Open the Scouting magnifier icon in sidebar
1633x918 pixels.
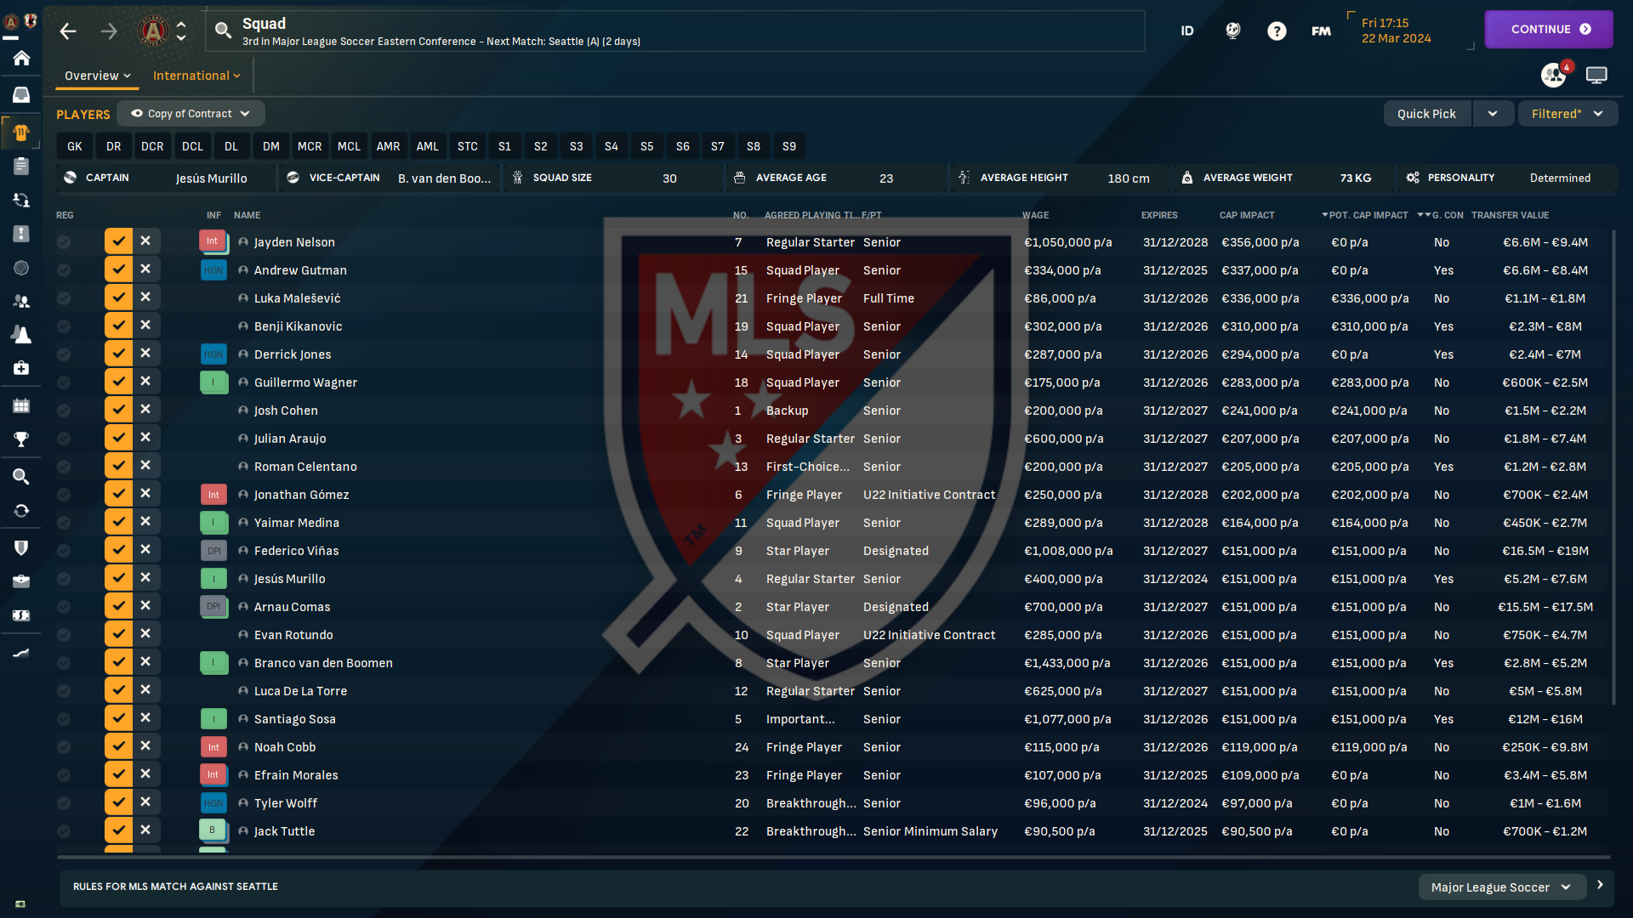pos(21,476)
